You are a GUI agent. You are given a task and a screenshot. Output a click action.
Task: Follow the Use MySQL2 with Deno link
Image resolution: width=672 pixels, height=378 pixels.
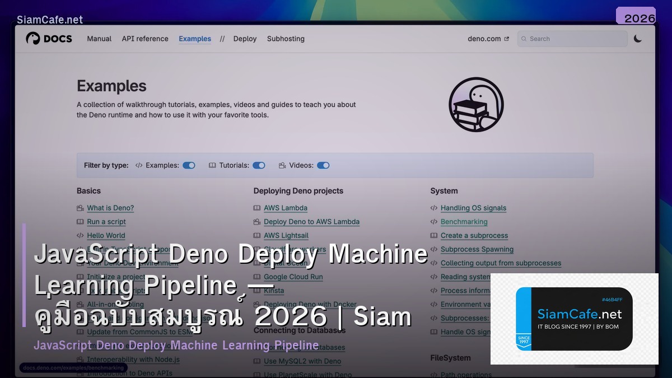point(303,361)
